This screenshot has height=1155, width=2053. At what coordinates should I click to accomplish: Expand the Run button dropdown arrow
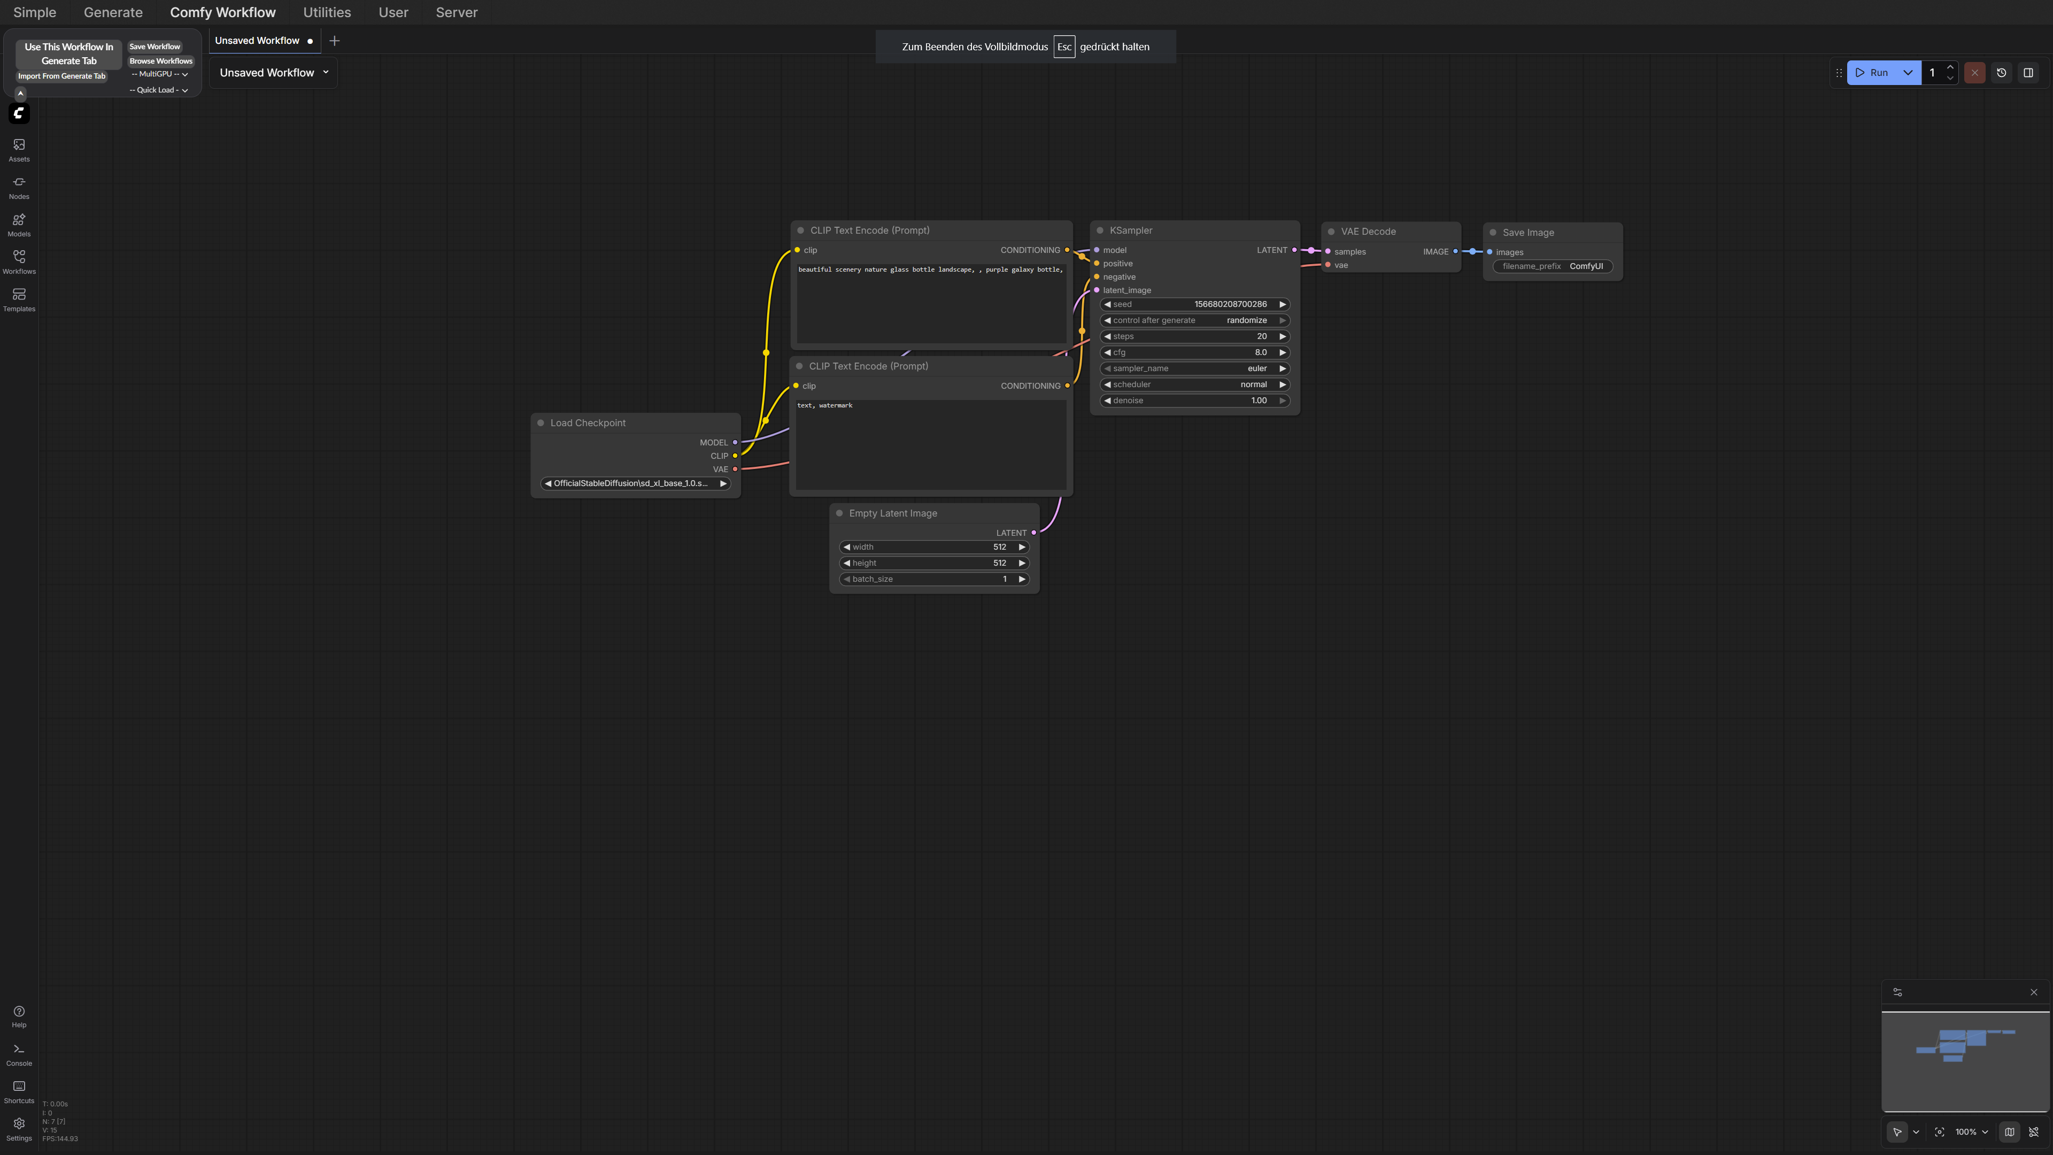1908,73
